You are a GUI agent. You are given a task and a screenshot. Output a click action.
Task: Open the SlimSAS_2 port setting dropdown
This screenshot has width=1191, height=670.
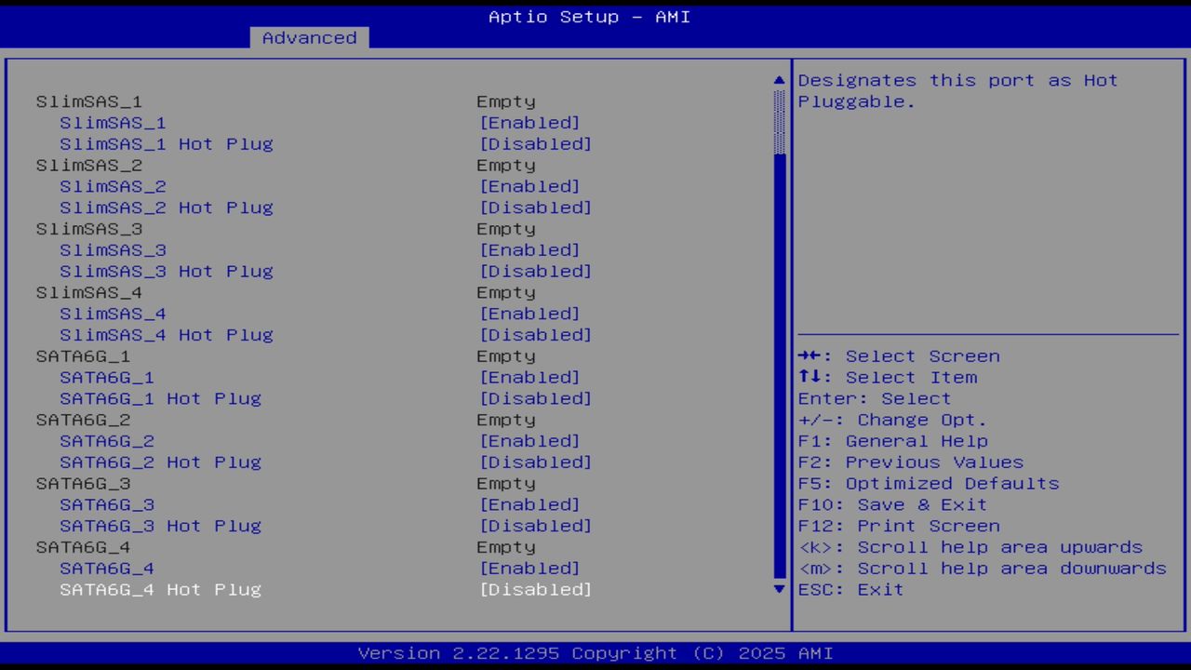click(x=529, y=186)
